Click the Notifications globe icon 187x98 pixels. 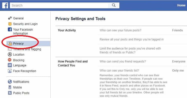click(x=10, y=82)
